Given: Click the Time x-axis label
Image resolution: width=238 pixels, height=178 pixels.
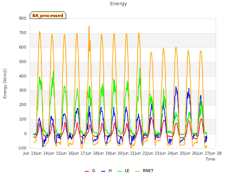Looking at the screenshot, I should (x=210, y=159).
